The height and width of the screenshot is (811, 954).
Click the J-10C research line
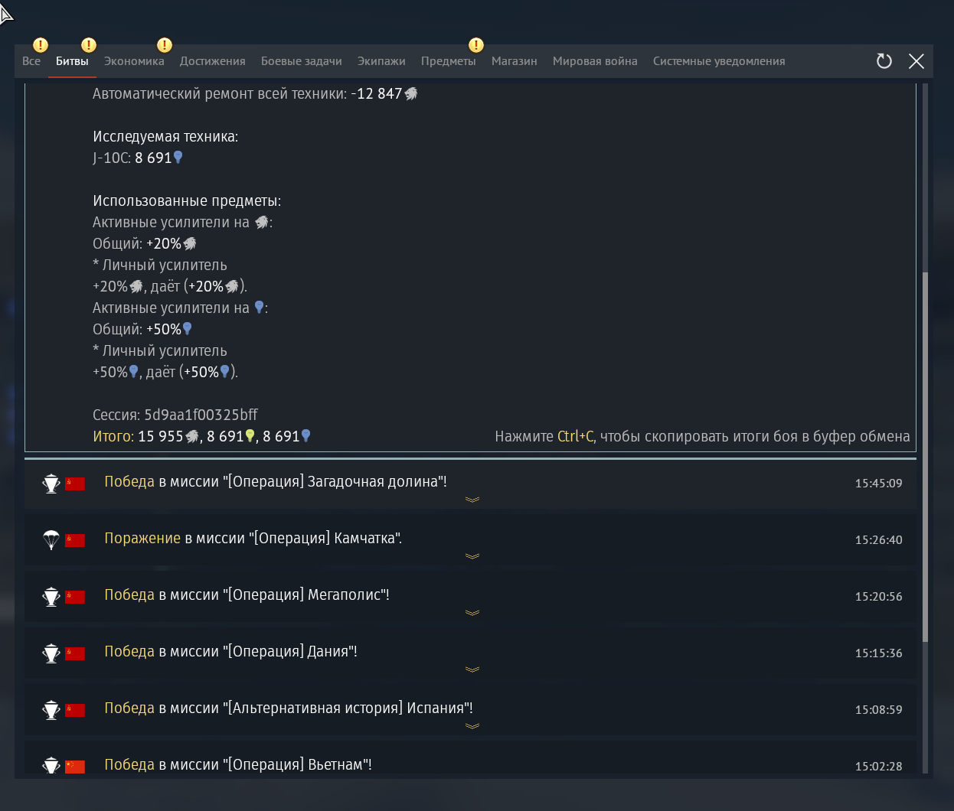[138, 158]
